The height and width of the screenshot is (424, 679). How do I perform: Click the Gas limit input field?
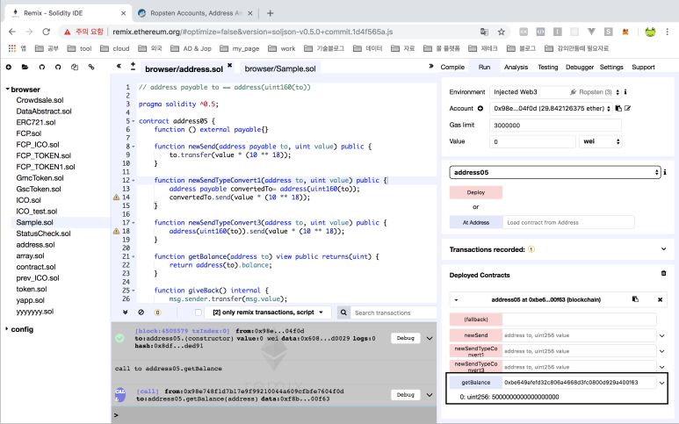(555, 125)
